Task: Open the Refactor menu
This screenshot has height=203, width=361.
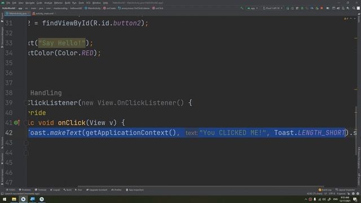Action: [x=58, y=3]
